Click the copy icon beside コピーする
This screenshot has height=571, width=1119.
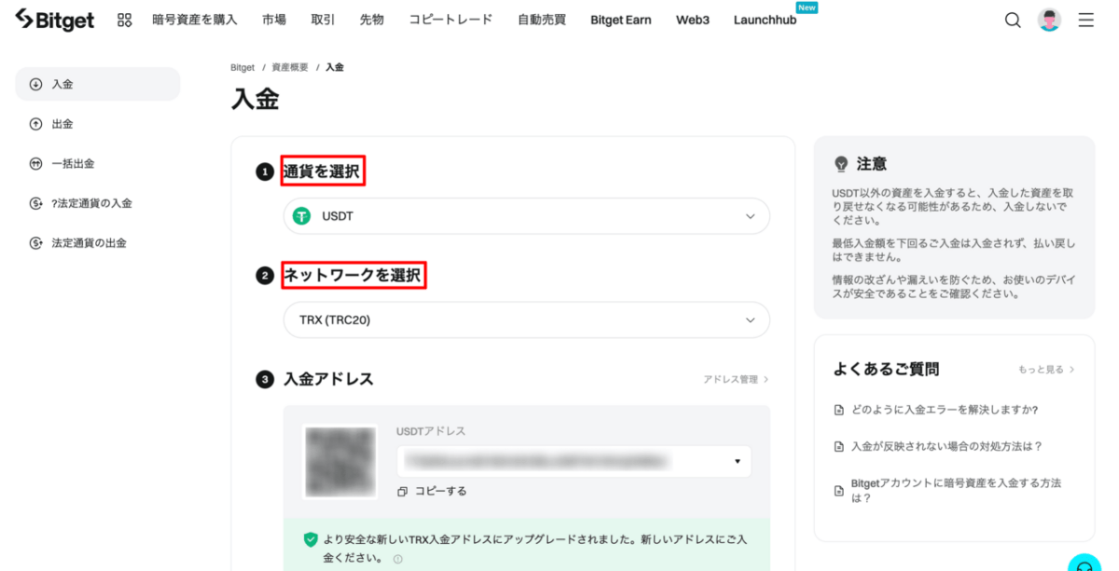pyautogui.click(x=403, y=491)
